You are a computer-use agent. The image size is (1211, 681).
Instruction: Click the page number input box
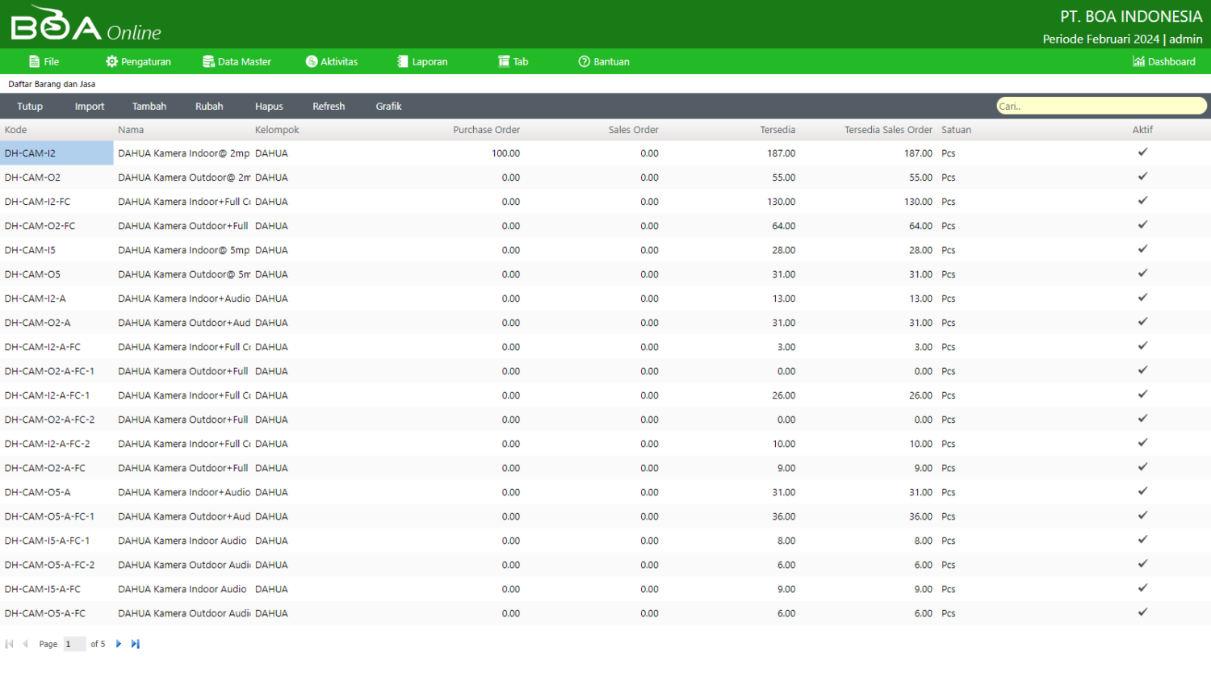74,644
